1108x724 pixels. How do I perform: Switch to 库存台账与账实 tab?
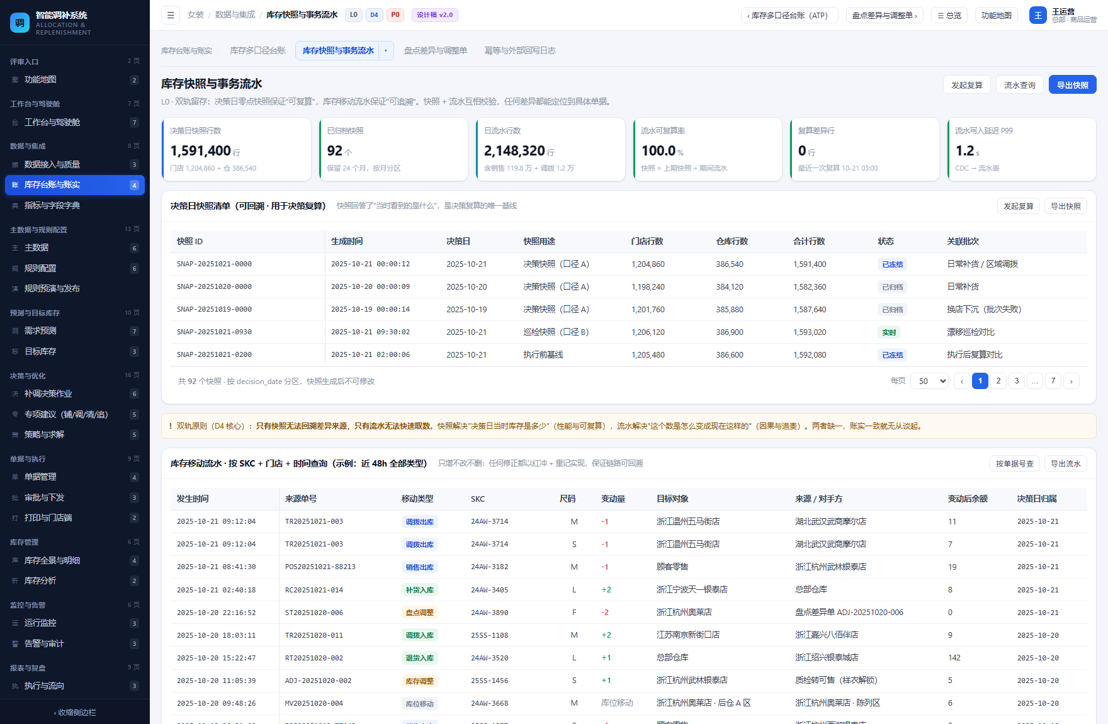click(x=187, y=51)
